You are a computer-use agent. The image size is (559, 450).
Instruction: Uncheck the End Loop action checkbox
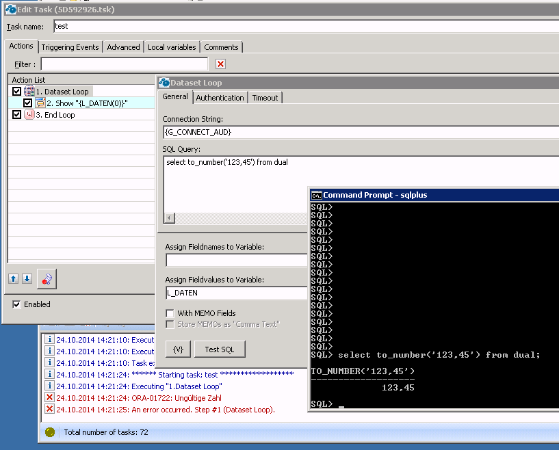click(16, 115)
